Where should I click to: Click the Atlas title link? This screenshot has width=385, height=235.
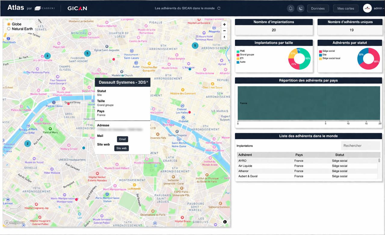pos(16,8)
